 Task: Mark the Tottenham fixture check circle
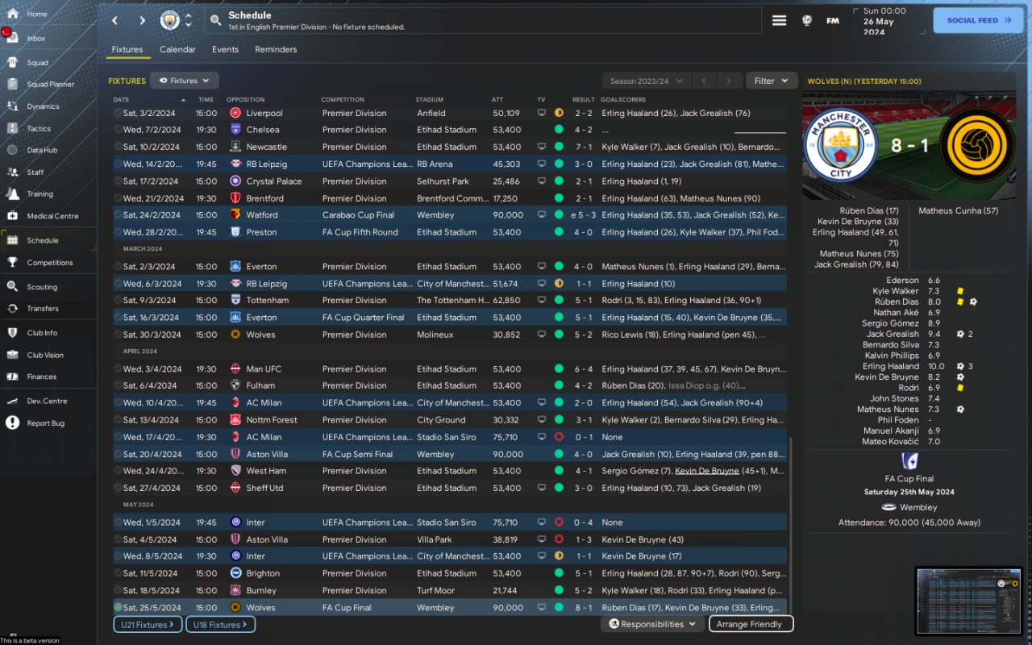(x=118, y=301)
